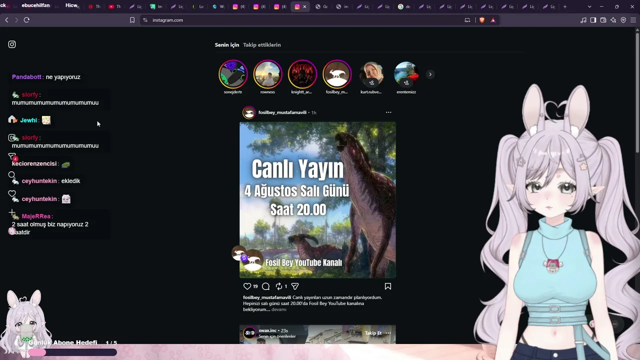This screenshot has height=360, width=640.
Task: Create a new post with the plus icon
Action: [x=12, y=212]
